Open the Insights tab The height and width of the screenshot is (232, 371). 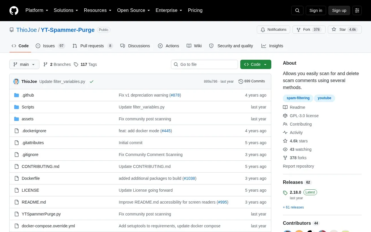(x=272, y=46)
